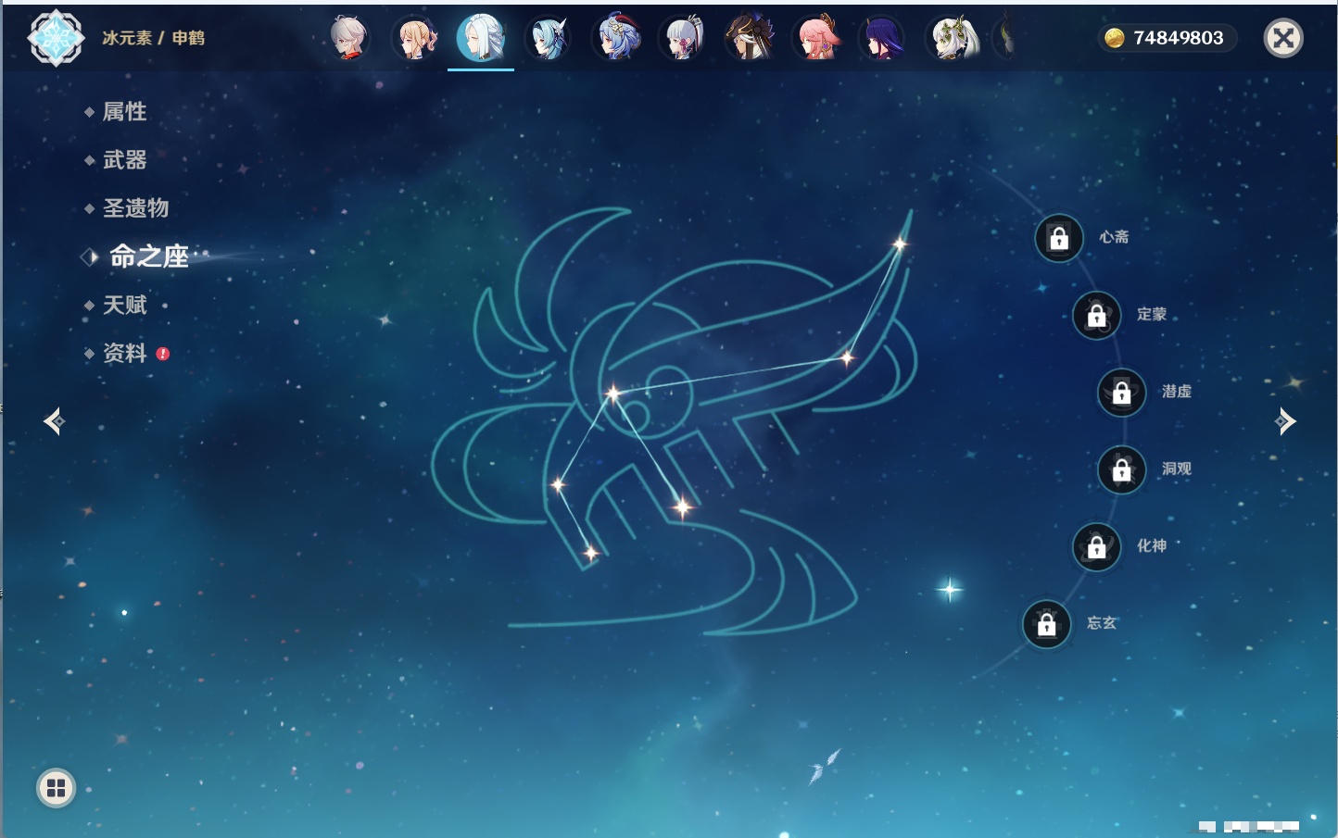Click the 洞观 constellation label
Image resolution: width=1338 pixels, height=838 pixels.
1177,469
